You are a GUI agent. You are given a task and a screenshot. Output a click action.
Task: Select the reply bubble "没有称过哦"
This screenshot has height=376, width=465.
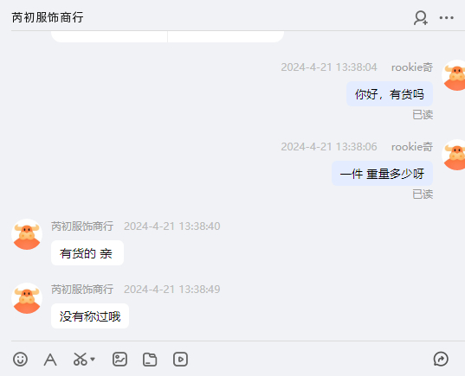click(90, 316)
